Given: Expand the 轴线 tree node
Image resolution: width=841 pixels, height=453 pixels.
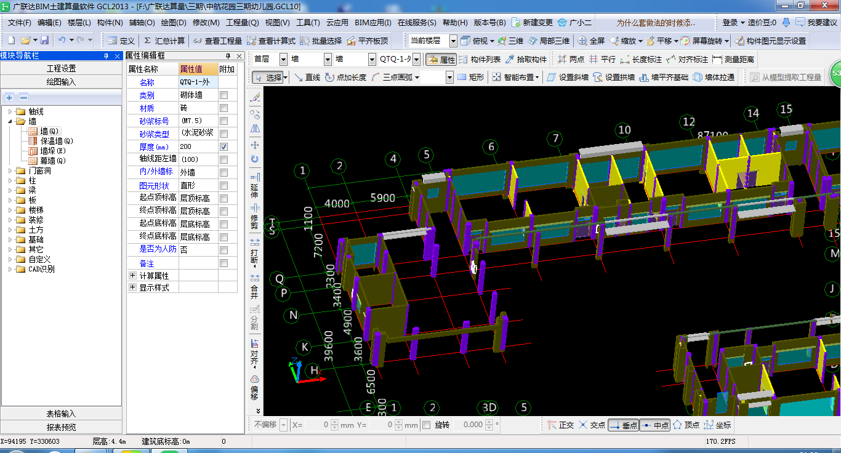Looking at the screenshot, I should pyautogui.click(x=10, y=111).
